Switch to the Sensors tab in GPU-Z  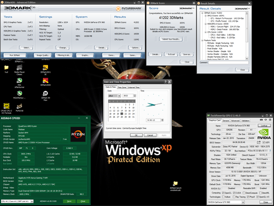[226, 121]
